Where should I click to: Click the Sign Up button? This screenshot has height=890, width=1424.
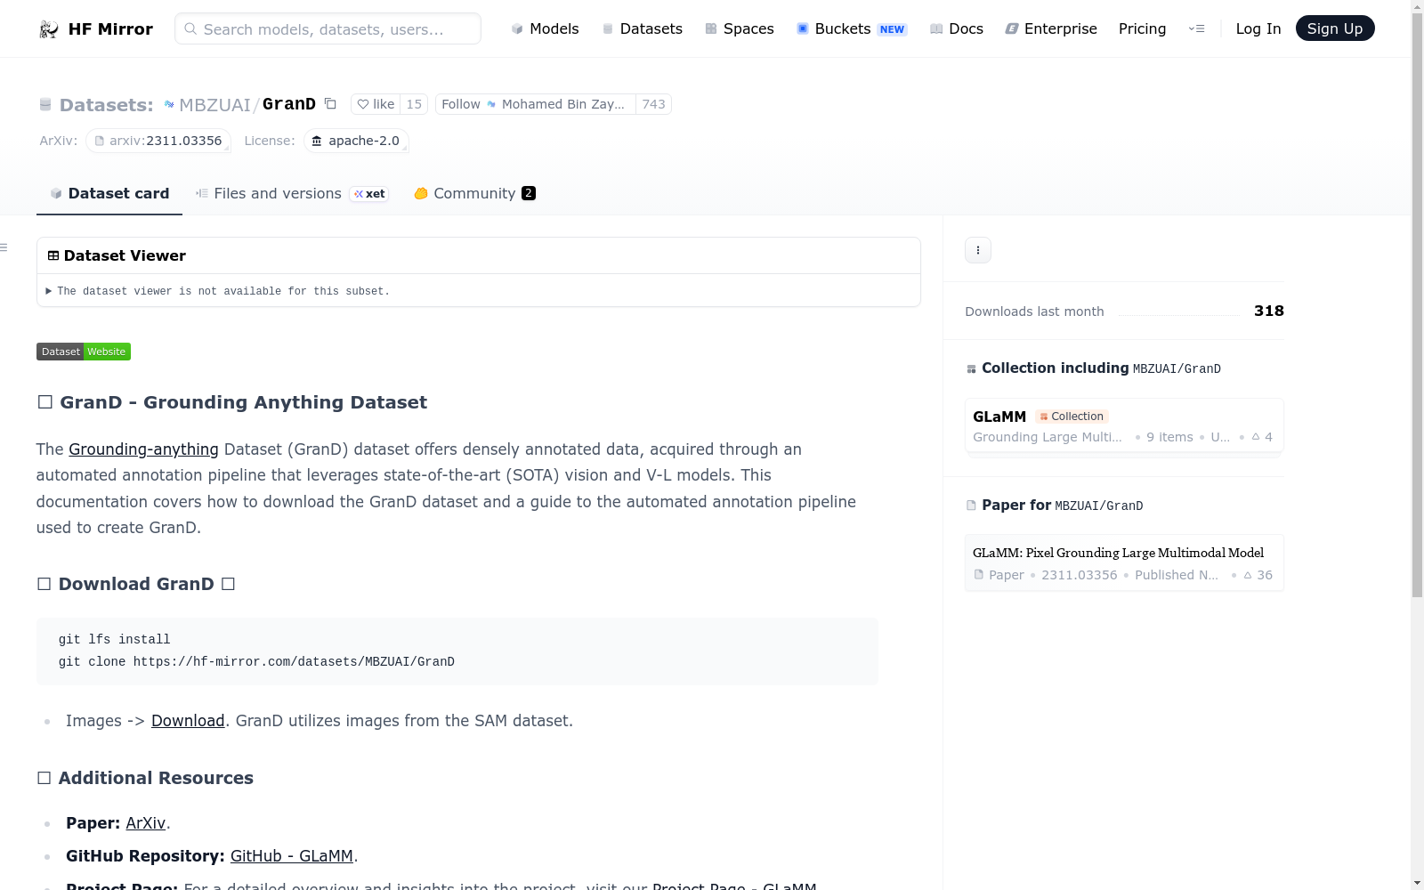coord(1335,28)
